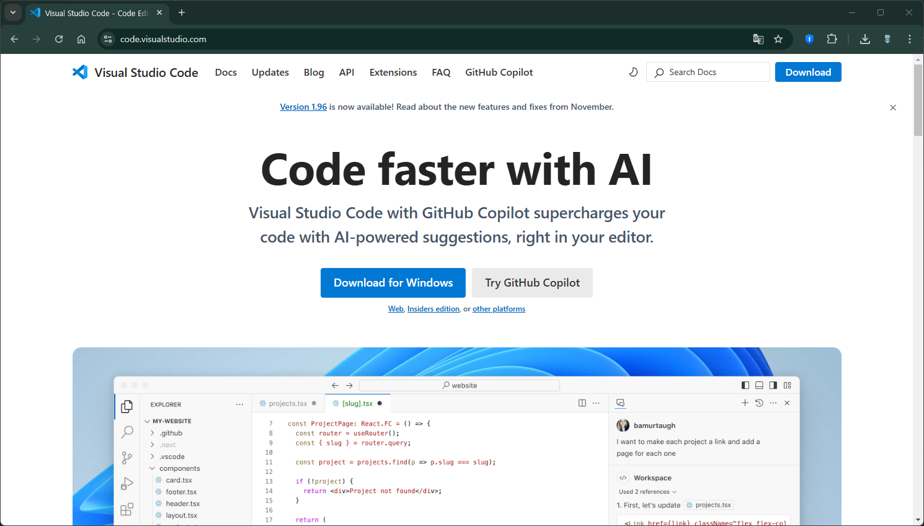Collapse the MY-WEBSITE folder root
Screen dimensions: 924x526
(x=169, y=421)
